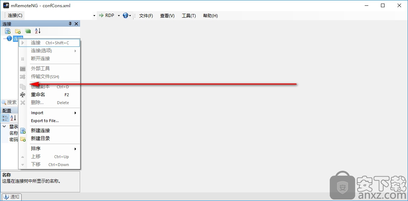The width and height of the screenshot is (408, 201).
Task: Open the 文件(F) menu
Action: [146, 16]
